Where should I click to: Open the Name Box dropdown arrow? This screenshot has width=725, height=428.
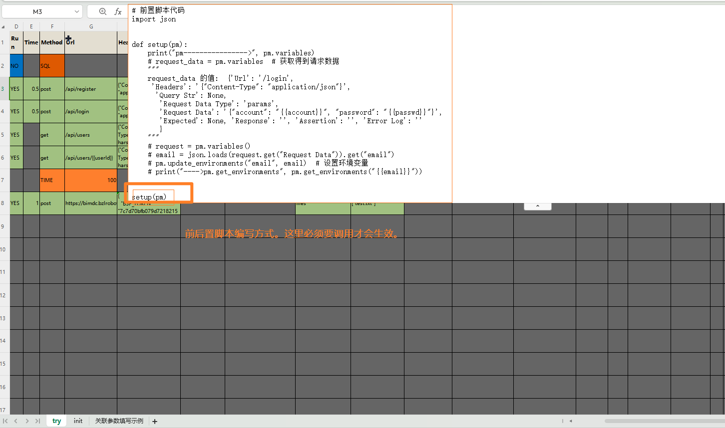pos(76,11)
